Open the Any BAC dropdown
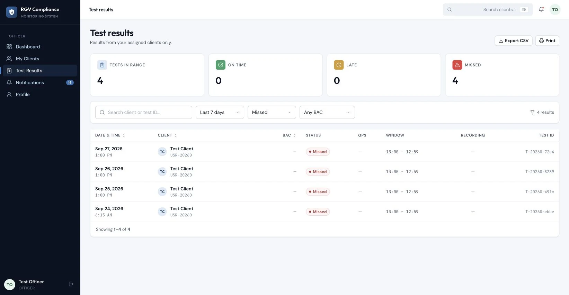This screenshot has height=295, width=569. coord(327,112)
